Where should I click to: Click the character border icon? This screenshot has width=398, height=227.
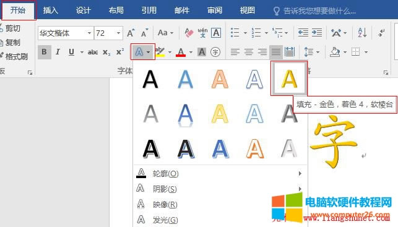coord(216,33)
